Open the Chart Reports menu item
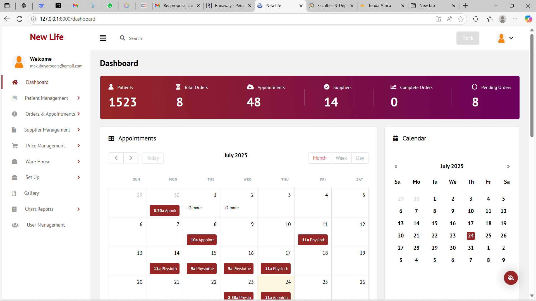 coord(39,209)
